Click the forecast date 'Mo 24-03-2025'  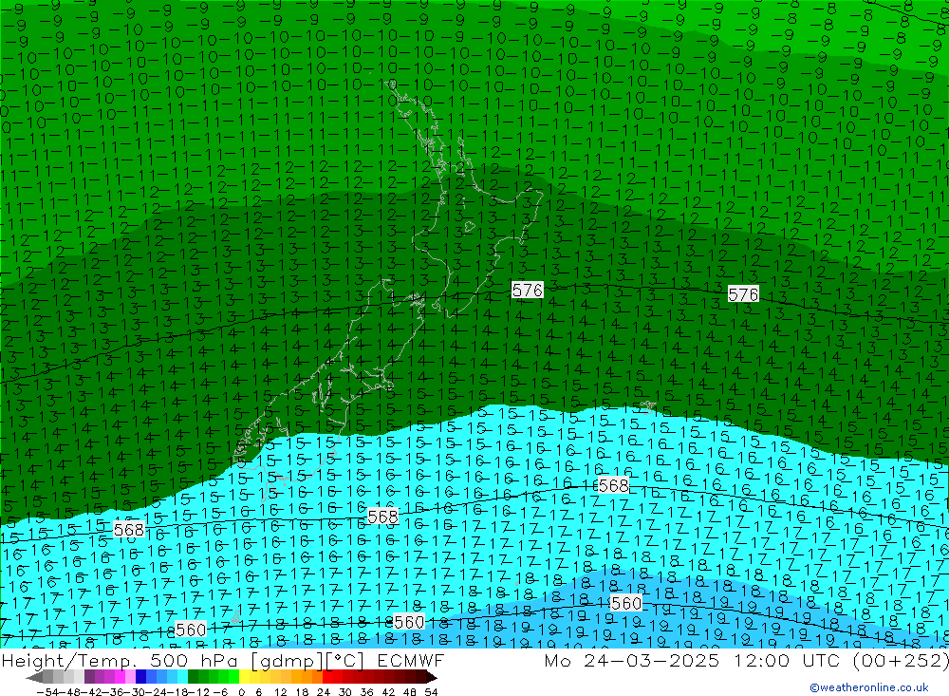coord(632,660)
